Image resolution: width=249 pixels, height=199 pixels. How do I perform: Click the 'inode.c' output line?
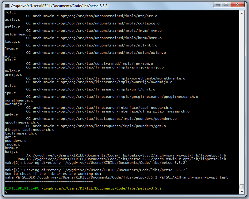coord(12,144)
